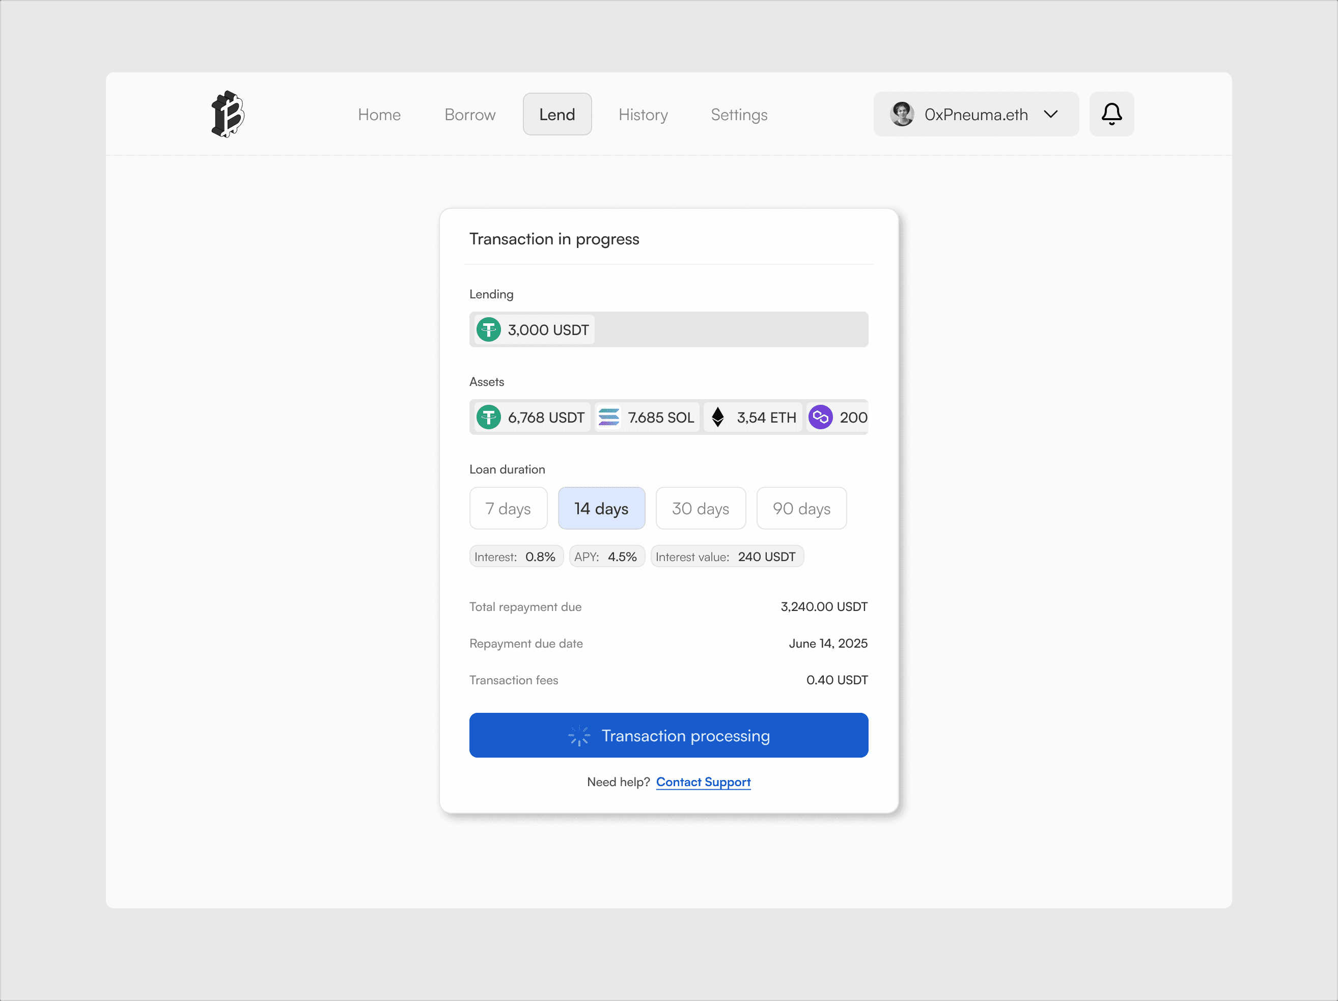
Task: Select the 30 days loan duration
Action: click(x=701, y=508)
